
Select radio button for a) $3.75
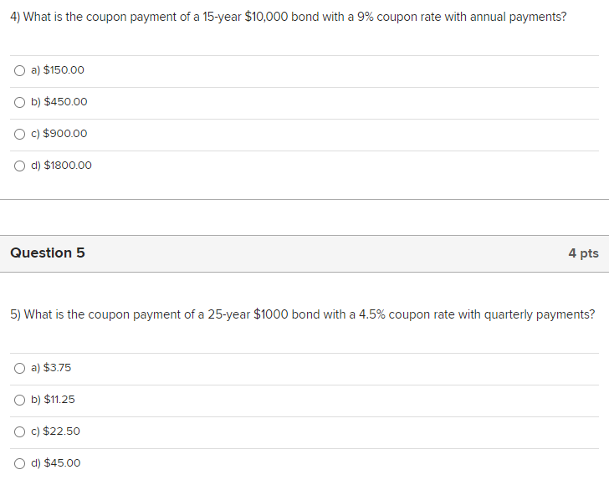pyautogui.click(x=19, y=368)
